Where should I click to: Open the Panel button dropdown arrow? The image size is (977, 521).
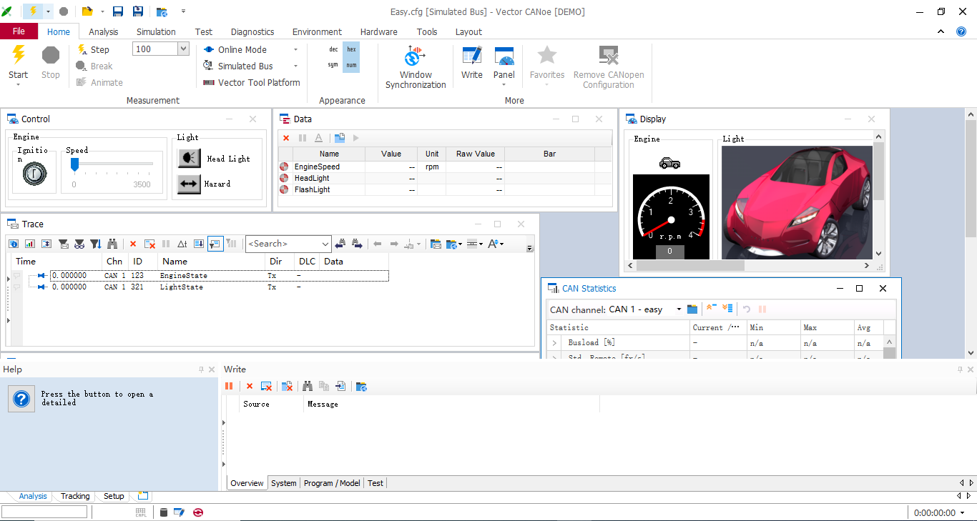(504, 84)
